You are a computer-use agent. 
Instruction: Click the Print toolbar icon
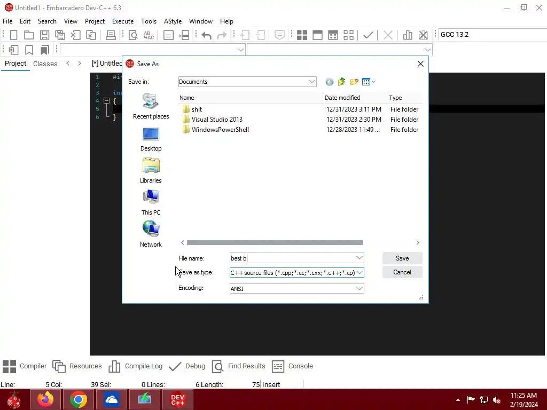(x=111, y=35)
